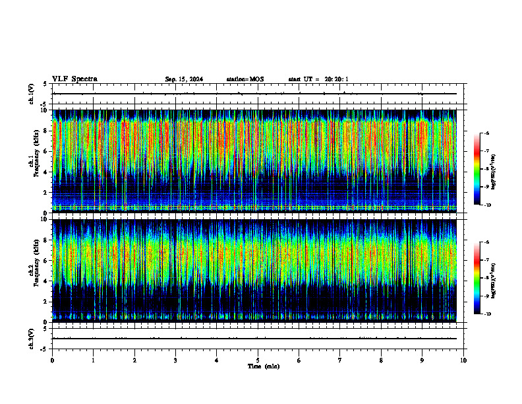This screenshot has width=522, height=404.
Task: Click the time axis tick label "4"
Action: pos(217,360)
